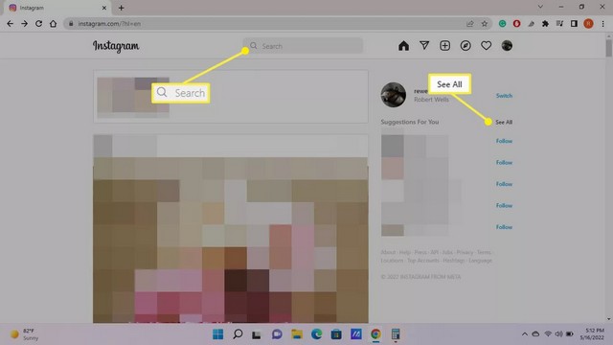Viewport: 613px width, 345px height.
Task: Open the Privacy footer link
Action: pyautogui.click(x=465, y=252)
